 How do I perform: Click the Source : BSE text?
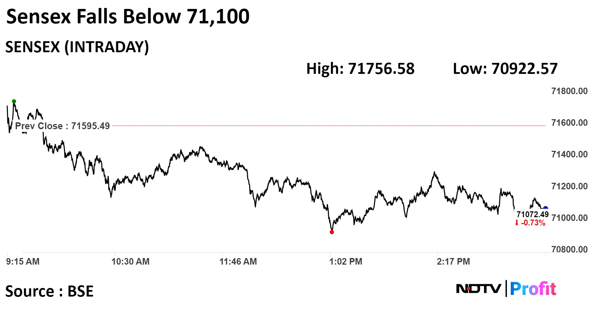click(x=49, y=291)
